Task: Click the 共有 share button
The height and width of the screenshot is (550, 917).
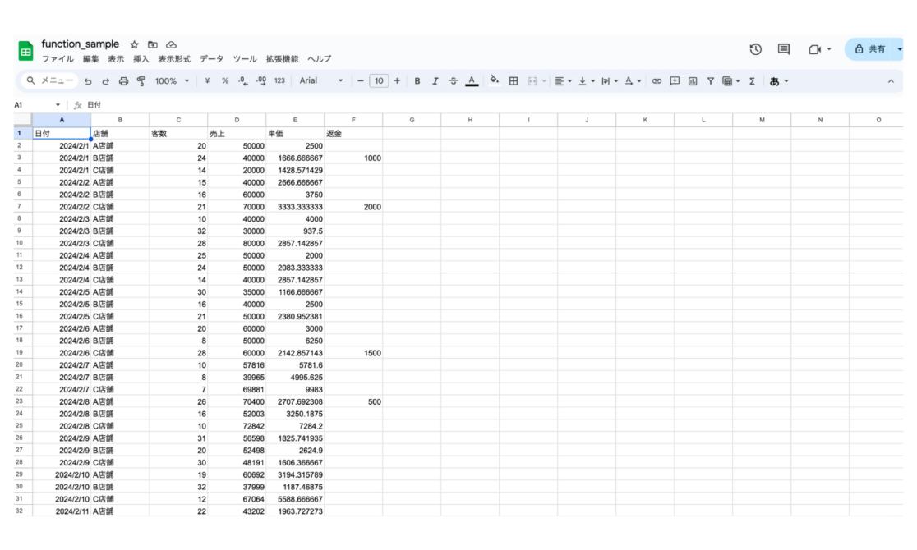Action: pos(871,49)
